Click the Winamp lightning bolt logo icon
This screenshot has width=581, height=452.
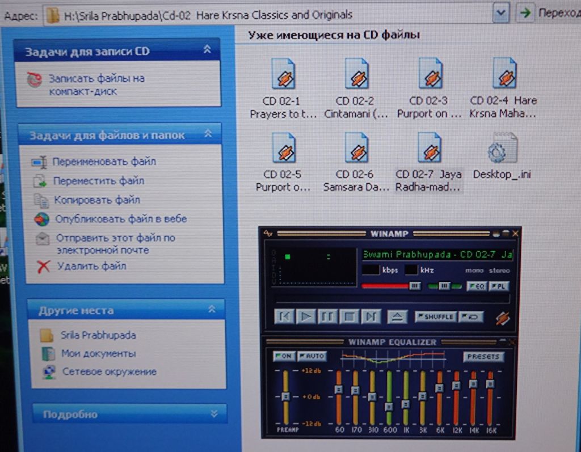503,318
